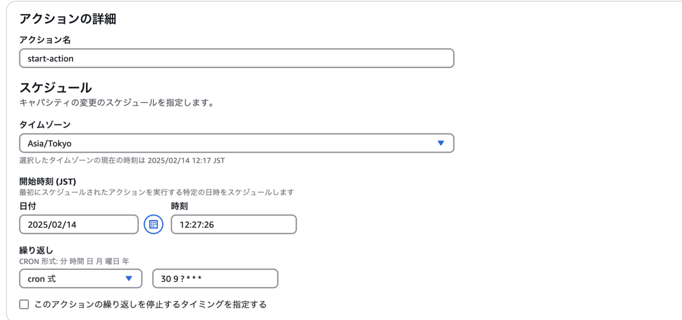Click the 日付 label above the date
682x320 pixels.
pyautogui.click(x=28, y=207)
